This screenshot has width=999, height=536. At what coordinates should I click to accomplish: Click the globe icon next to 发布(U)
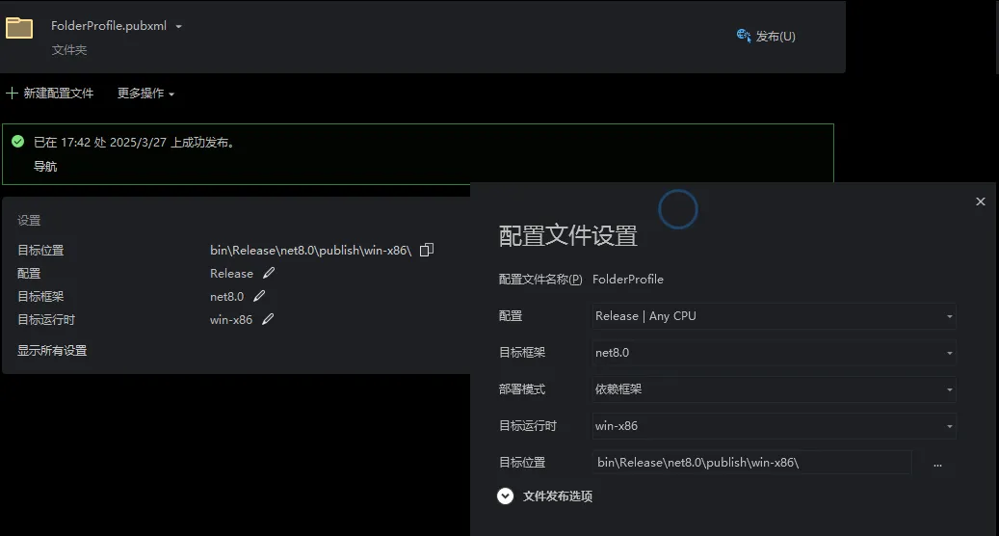point(744,36)
